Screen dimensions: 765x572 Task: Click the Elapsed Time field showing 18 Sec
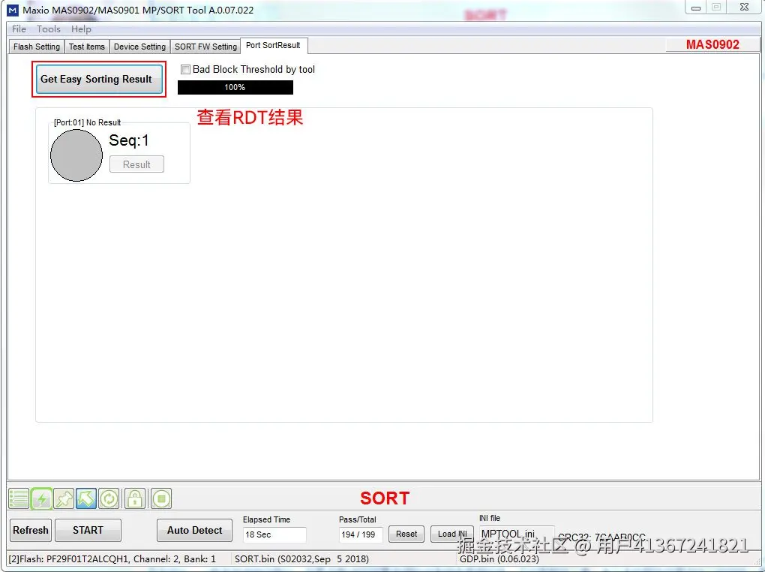(274, 534)
